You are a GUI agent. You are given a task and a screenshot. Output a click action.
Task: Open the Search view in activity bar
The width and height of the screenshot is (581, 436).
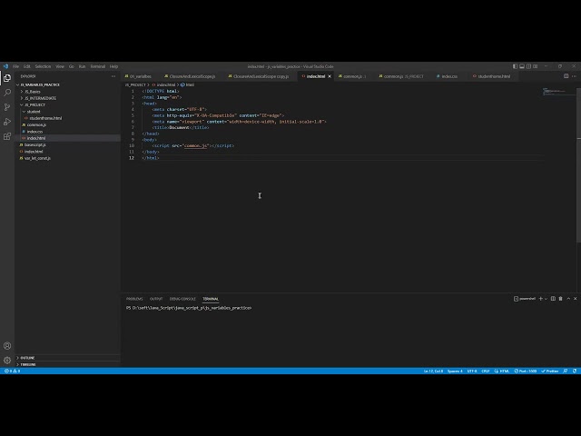click(7, 93)
